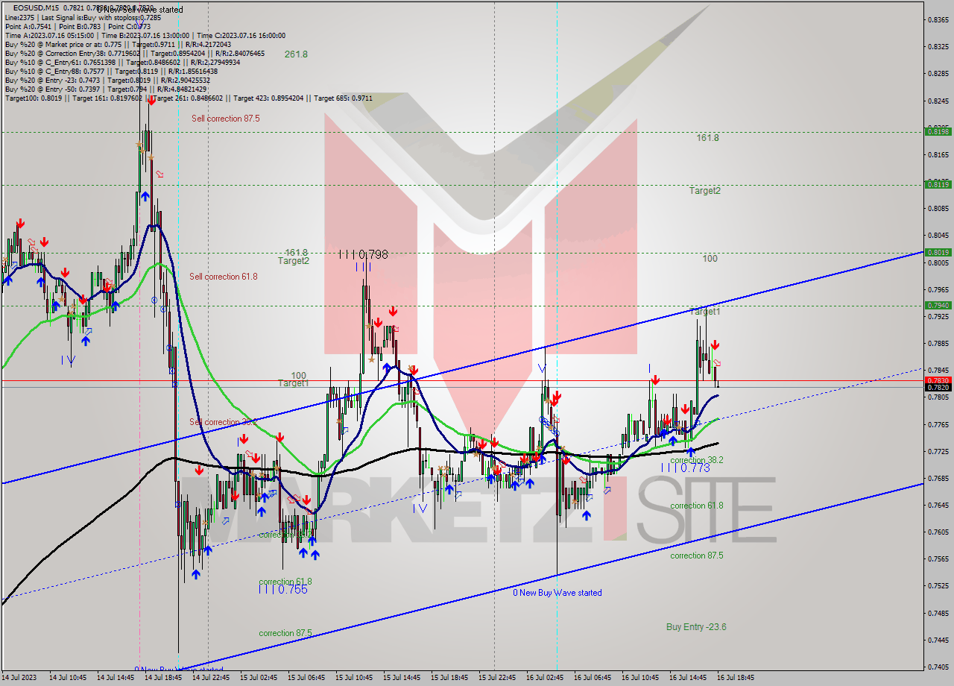
Task: Click the 0.7405 value on the price axis
Action: coord(938,667)
